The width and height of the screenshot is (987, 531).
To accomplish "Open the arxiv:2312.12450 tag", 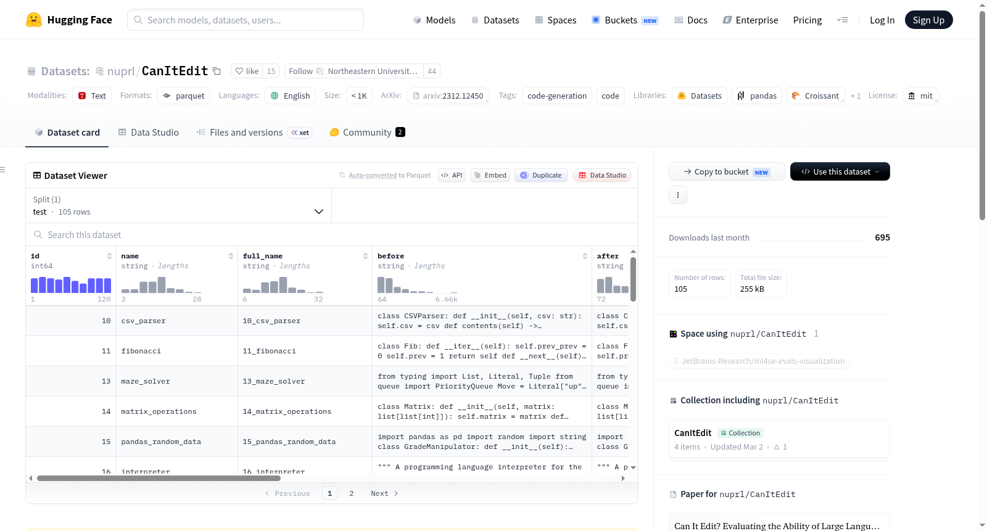I will coord(448,96).
